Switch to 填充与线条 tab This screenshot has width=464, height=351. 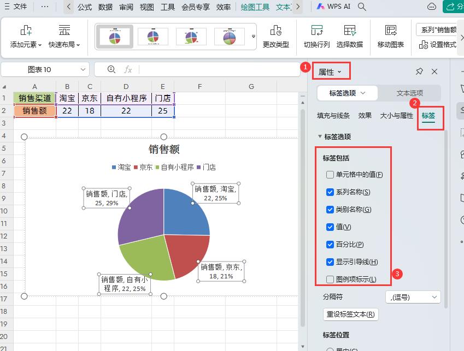click(x=333, y=116)
